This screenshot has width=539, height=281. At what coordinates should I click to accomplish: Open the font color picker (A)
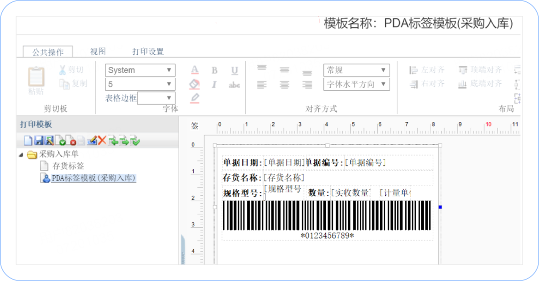point(195,70)
